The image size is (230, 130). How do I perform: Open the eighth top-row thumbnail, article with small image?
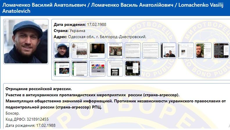click(x=186, y=51)
